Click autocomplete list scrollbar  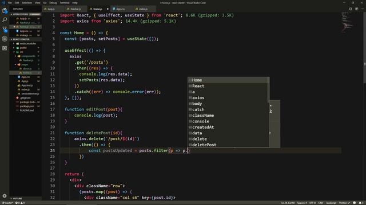[268, 90]
